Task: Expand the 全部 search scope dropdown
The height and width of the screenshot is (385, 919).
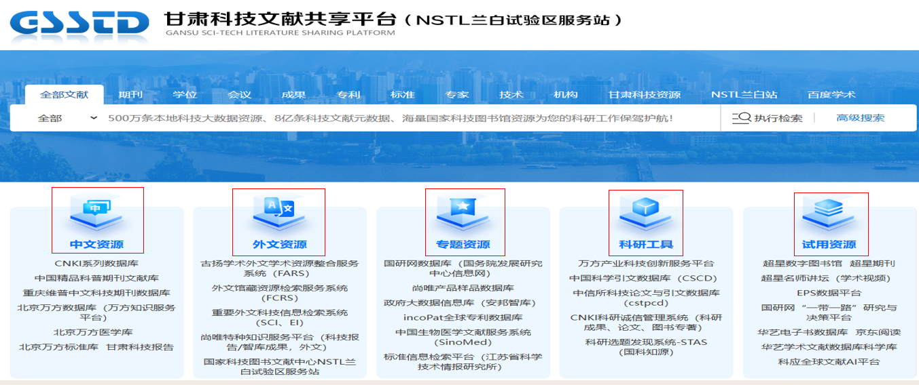Action: pyautogui.click(x=67, y=119)
